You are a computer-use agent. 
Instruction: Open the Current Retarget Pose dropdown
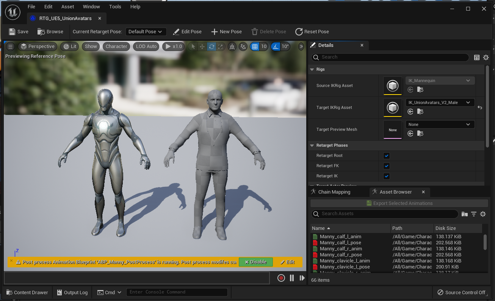(x=146, y=32)
